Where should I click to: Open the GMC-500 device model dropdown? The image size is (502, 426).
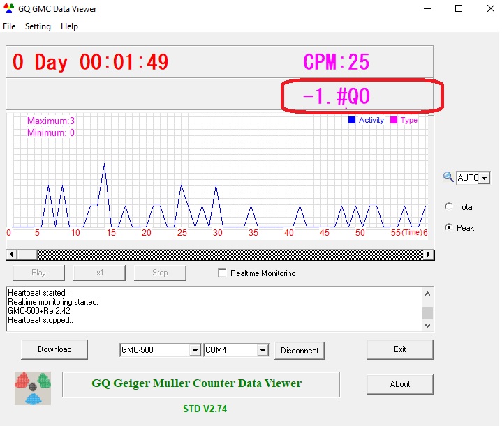click(195, 350)
